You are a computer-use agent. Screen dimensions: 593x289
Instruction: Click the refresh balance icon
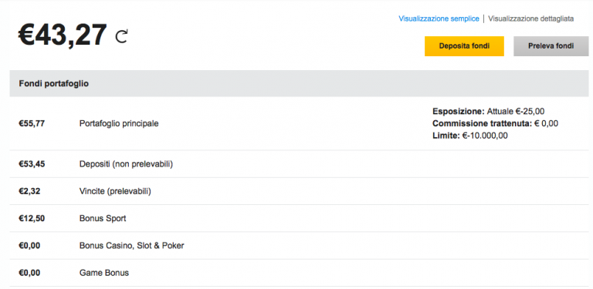point(122,36)
